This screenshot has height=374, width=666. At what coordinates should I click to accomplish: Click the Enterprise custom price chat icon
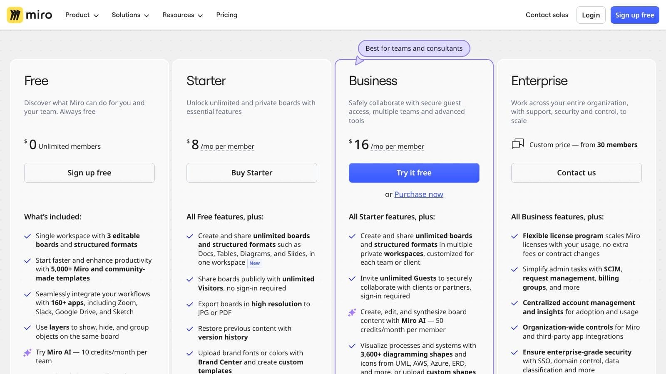[517, 144]
